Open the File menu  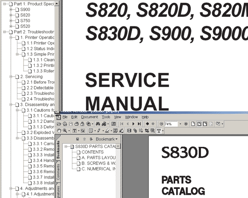(x=65, y=117)
